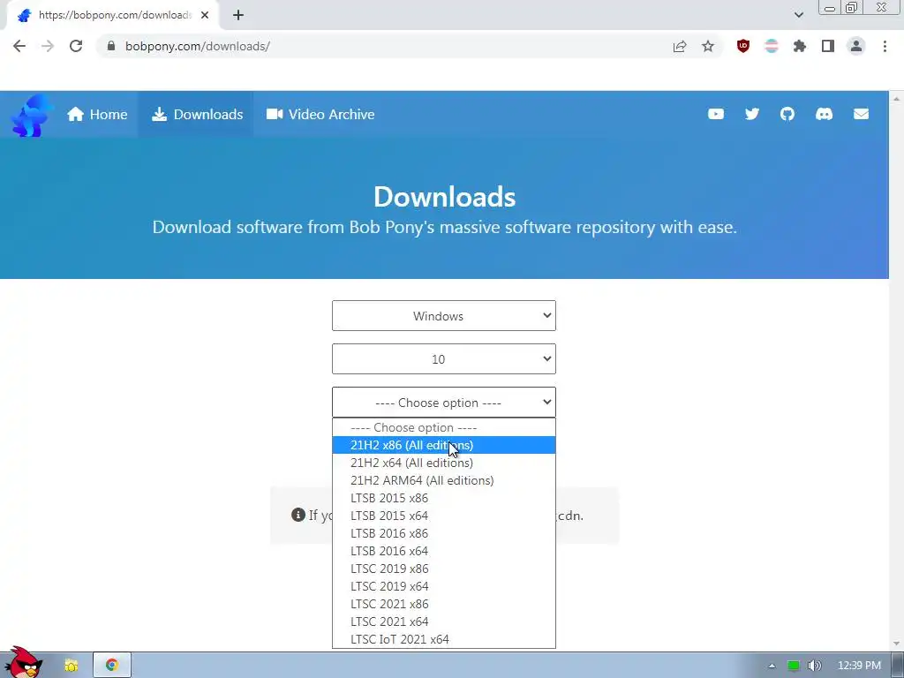Click the email envelope icon
The image size is (904, 678).
[861, 114]
